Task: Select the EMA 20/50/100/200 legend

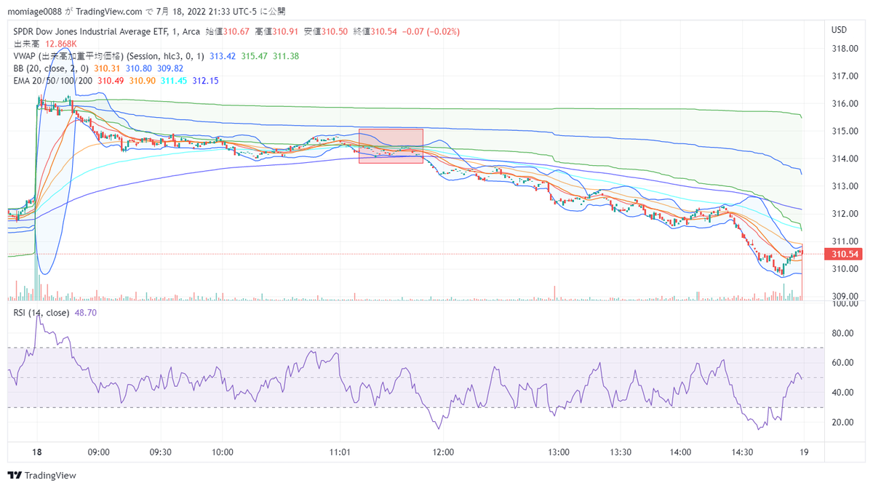Action: 52,80
